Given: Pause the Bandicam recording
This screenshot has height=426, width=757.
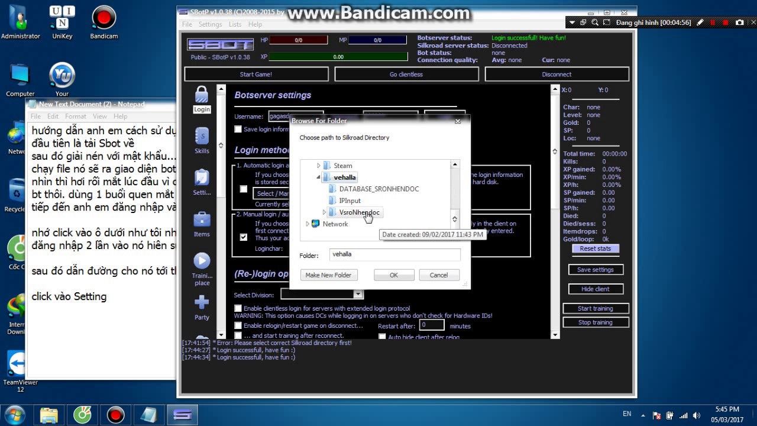Looking at the screenshot, I should [713, 22].
